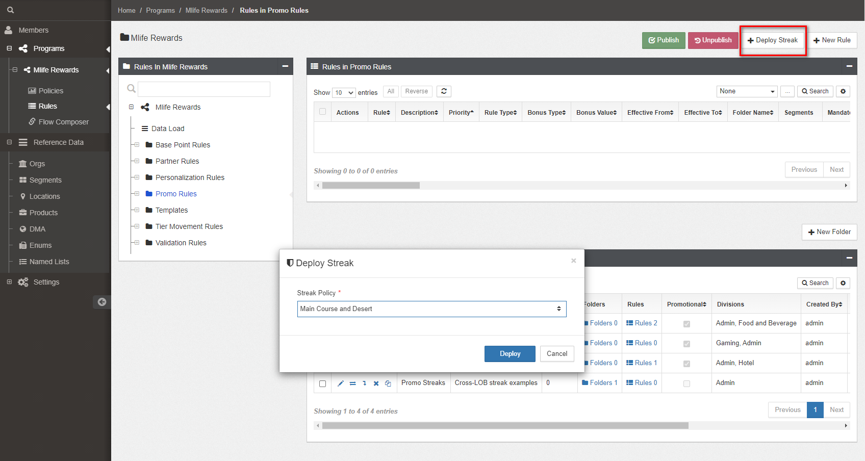
Task: Open the gear settings for Rules table
Action: click(x=843, y=91)
